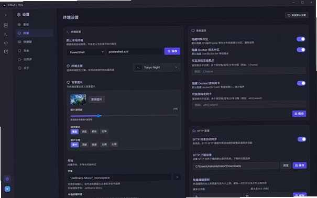
Task: Click the palette icon beside 终端主题
Action: tap(68, 66)
